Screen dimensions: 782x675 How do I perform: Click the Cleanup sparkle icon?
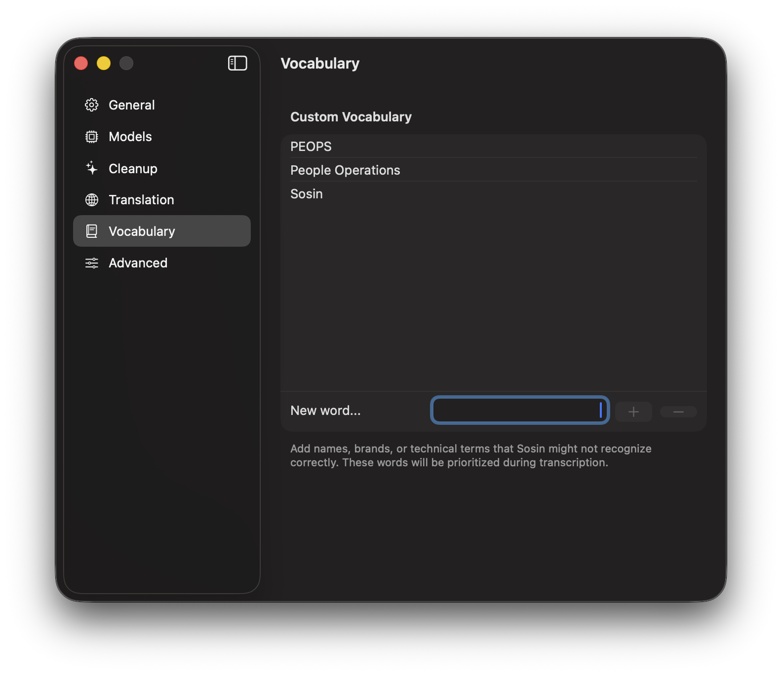[92, 168]
